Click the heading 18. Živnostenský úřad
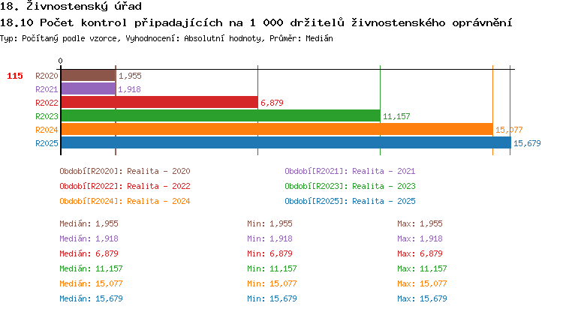Screen dimensions: 563x312 click(71, 6)
